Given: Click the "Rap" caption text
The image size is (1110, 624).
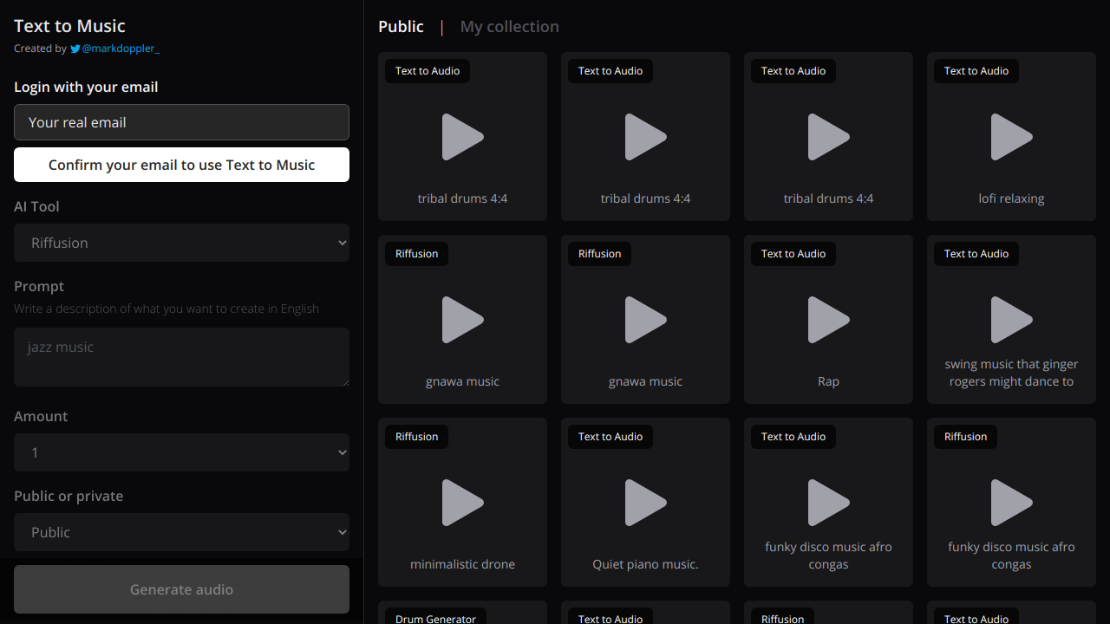Looking at the screenshot, I should 828,381.
